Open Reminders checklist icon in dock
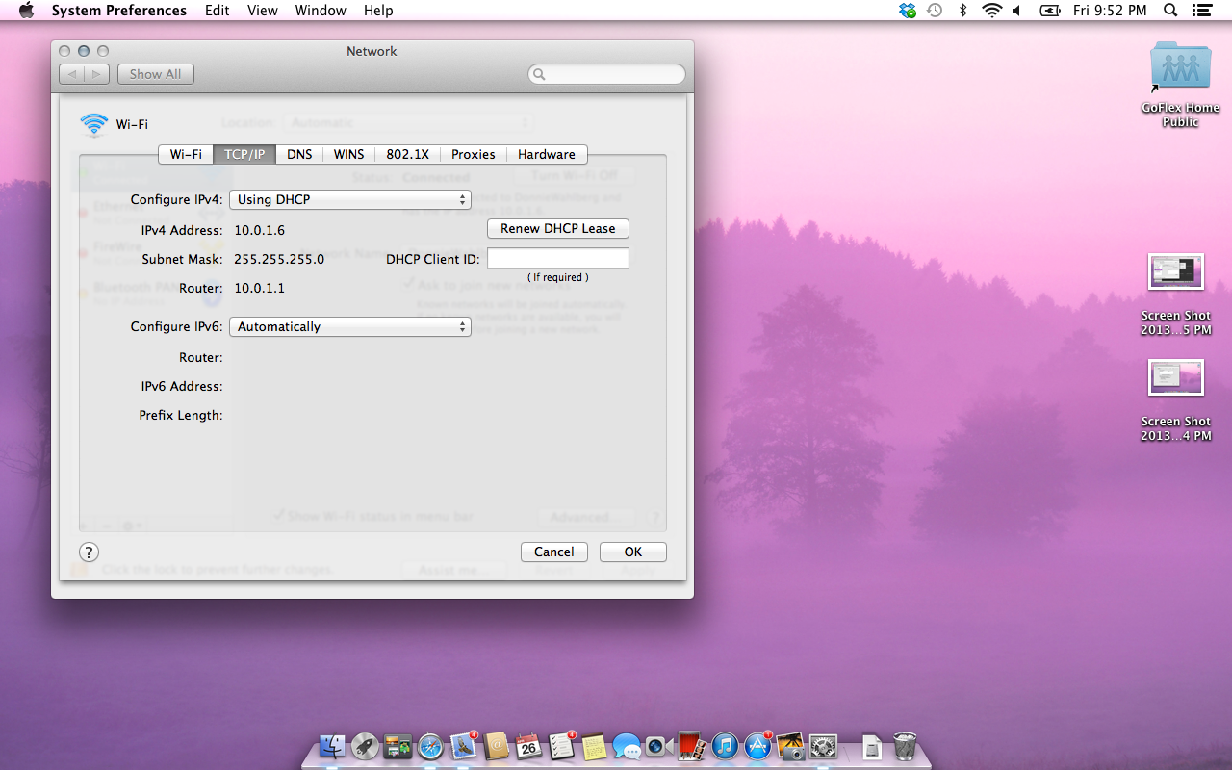 (x=561, y=746)
